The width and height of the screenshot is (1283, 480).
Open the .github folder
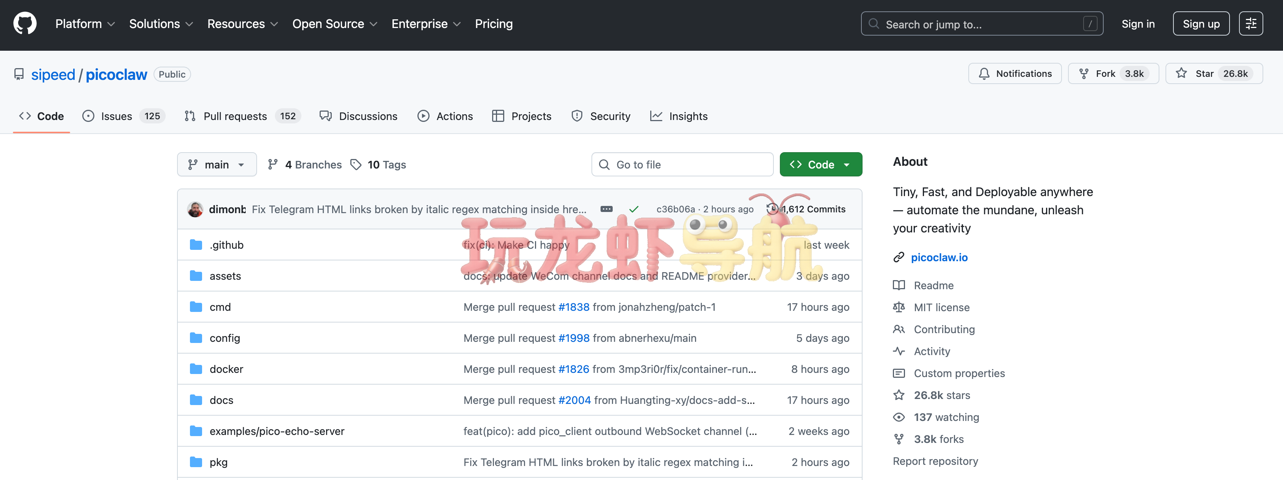(x=227, y=245)
